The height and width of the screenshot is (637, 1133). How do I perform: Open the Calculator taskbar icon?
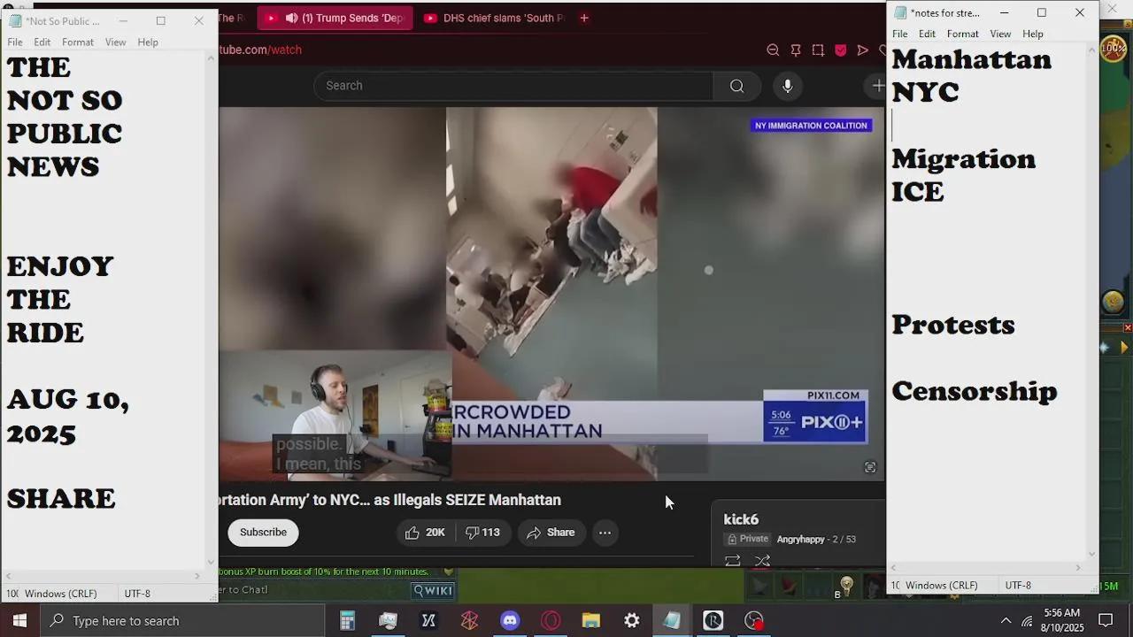pyautogui.click(x=347, y=621)
